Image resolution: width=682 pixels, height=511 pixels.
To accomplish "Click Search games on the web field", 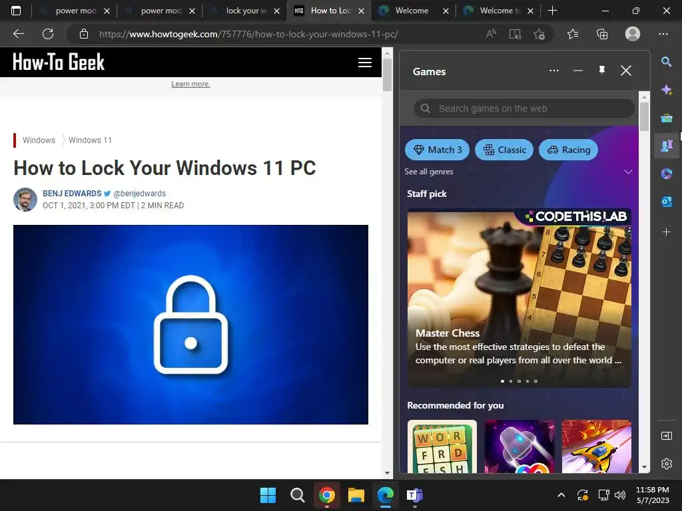I will [x=524, y=108].
